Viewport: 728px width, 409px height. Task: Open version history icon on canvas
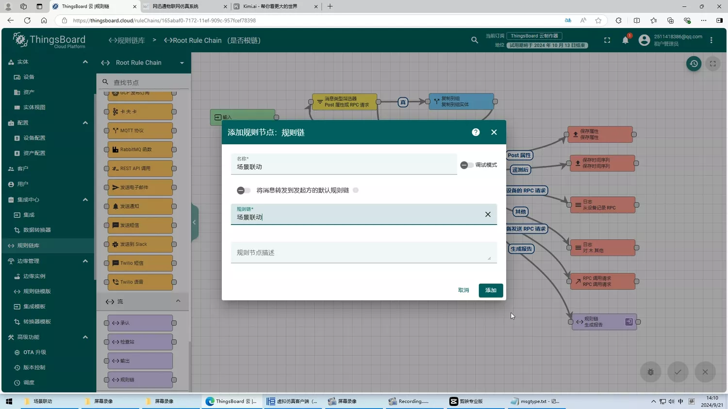click(694, 63)
